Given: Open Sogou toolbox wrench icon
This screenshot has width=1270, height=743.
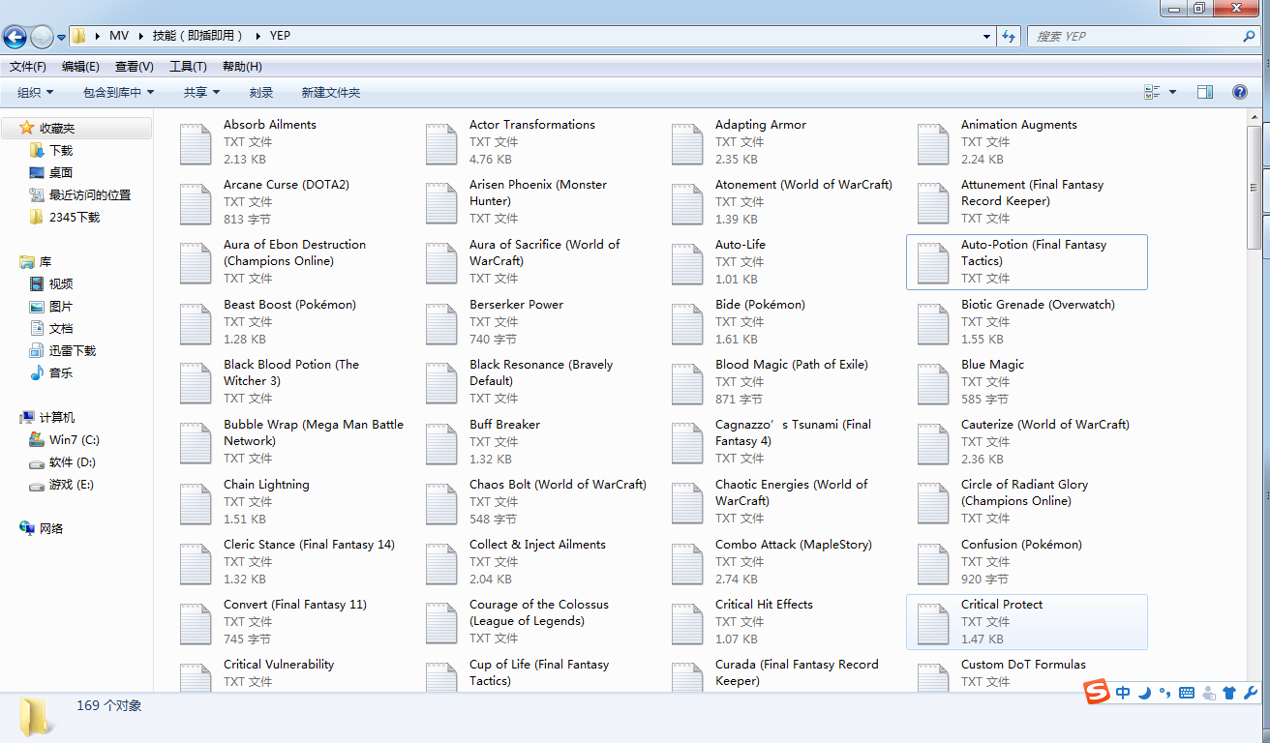Looking at the screenshot, I should tap(1250, 693).
